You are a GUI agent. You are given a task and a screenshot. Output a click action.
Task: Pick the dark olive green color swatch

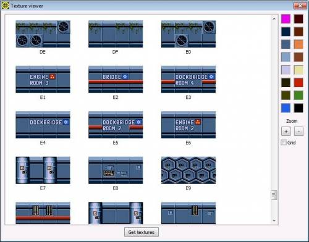point(286,96)
